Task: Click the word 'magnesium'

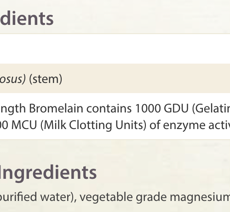Action: (200, 198)
